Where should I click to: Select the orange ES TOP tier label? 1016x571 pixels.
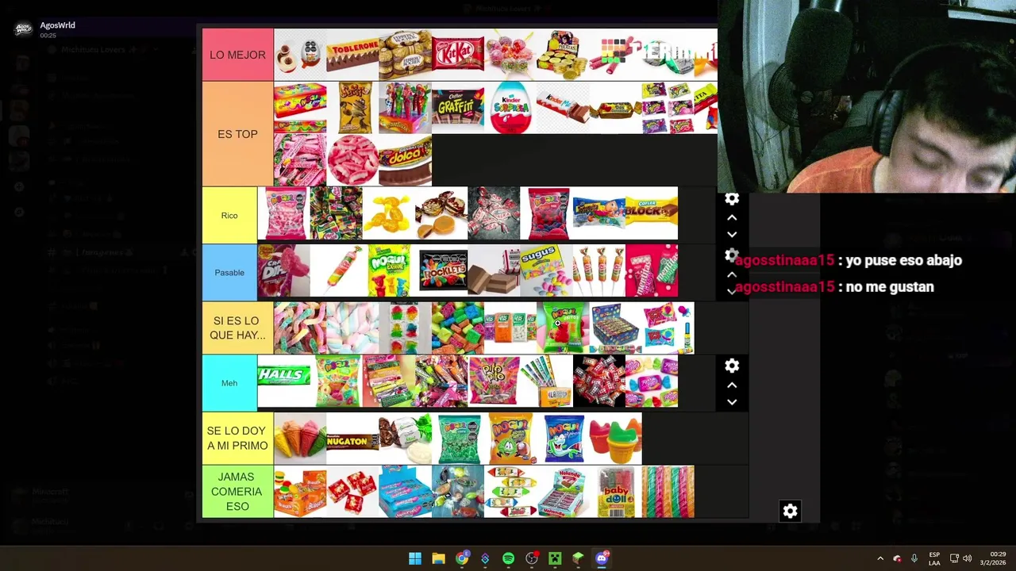tap(237, 134)
